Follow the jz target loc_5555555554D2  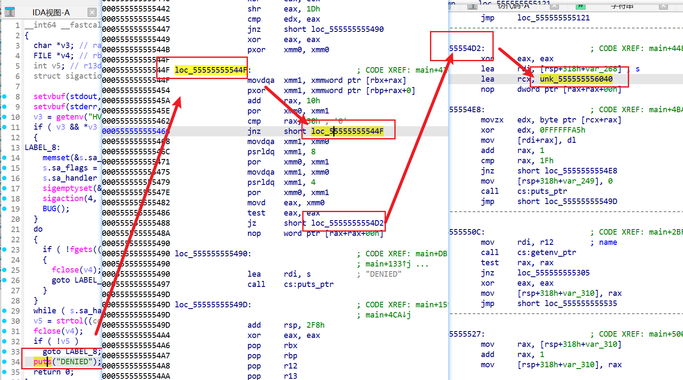click(x=347, y=223)
